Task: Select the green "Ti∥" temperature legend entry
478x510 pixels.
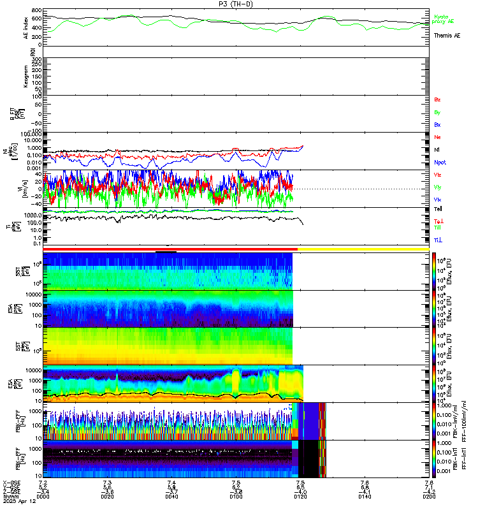Action: [x=437, y=228]
